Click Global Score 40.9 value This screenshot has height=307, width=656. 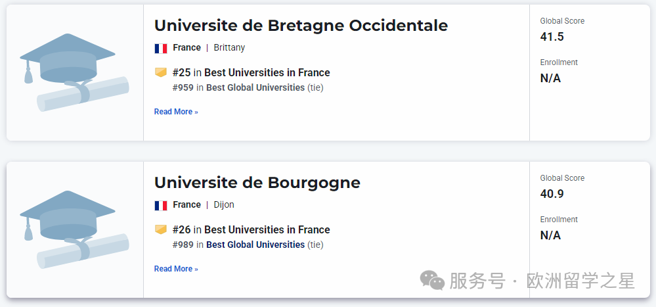[x=552, y=194]
